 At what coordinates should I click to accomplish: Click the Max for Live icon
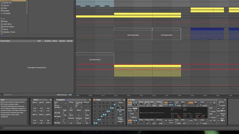click(x=1, y=3)
